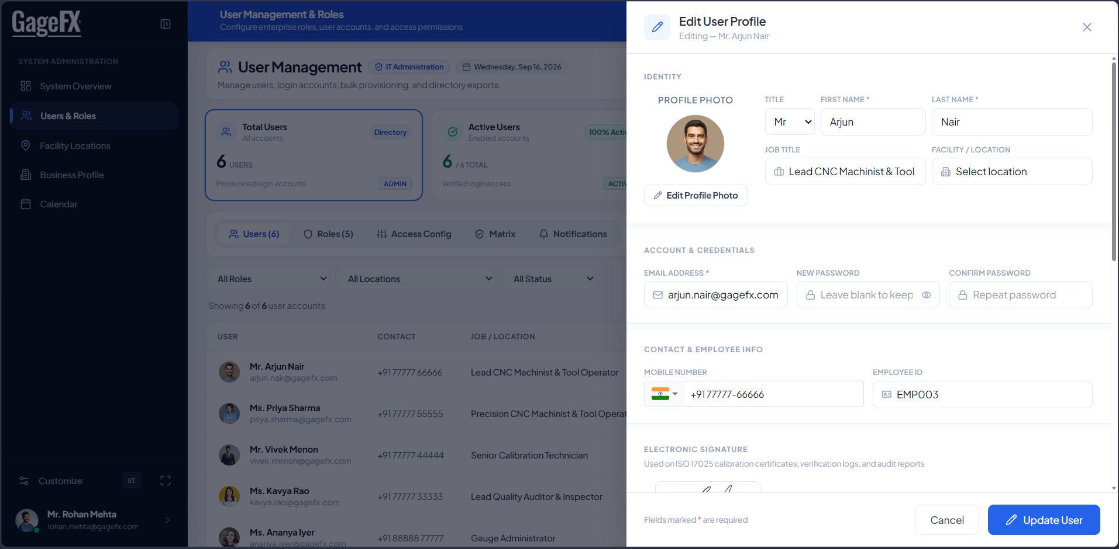
Task: Click the ID card icon in Employee ID field
Action: 887,395
